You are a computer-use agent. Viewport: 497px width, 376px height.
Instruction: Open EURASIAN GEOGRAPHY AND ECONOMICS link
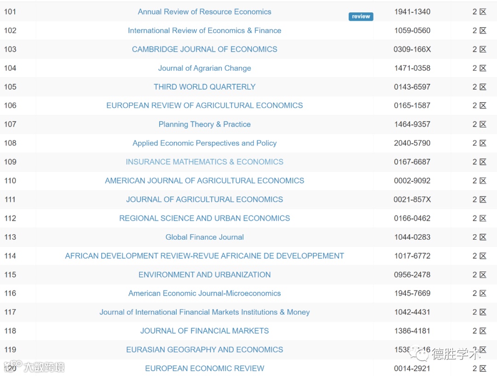204,350
